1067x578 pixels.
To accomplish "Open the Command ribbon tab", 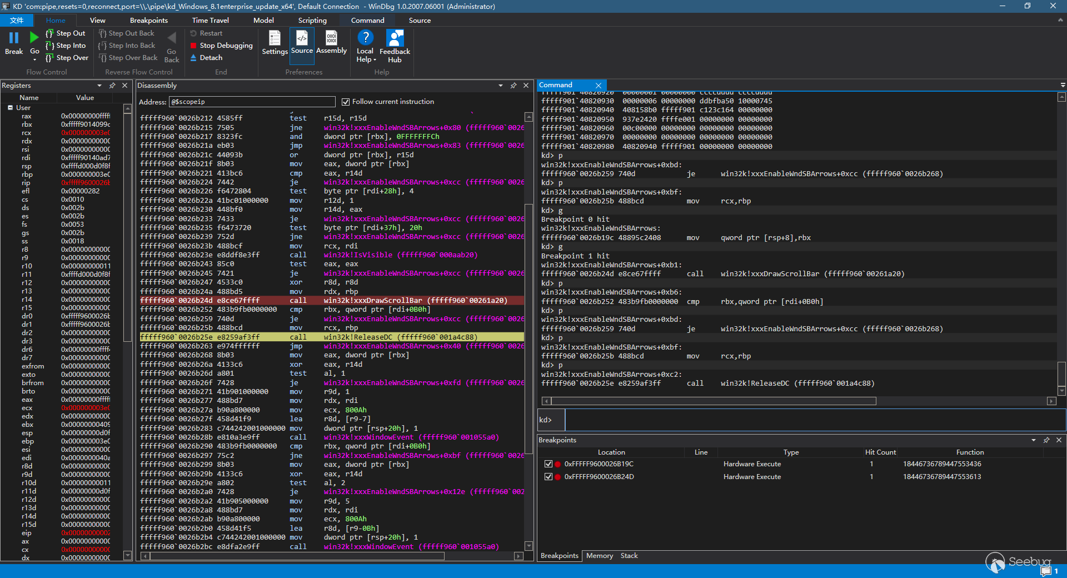I will tap(367, 21).
